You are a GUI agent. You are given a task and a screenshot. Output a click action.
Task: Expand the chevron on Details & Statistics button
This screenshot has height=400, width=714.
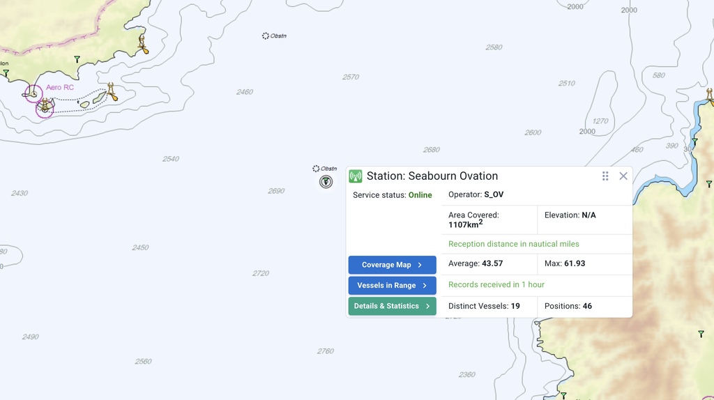[x=427, y=306]
